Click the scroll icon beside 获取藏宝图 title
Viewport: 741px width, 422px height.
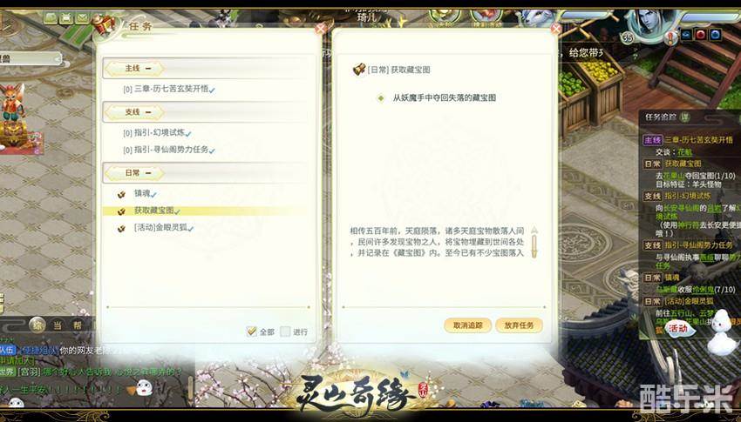[359, 70]
